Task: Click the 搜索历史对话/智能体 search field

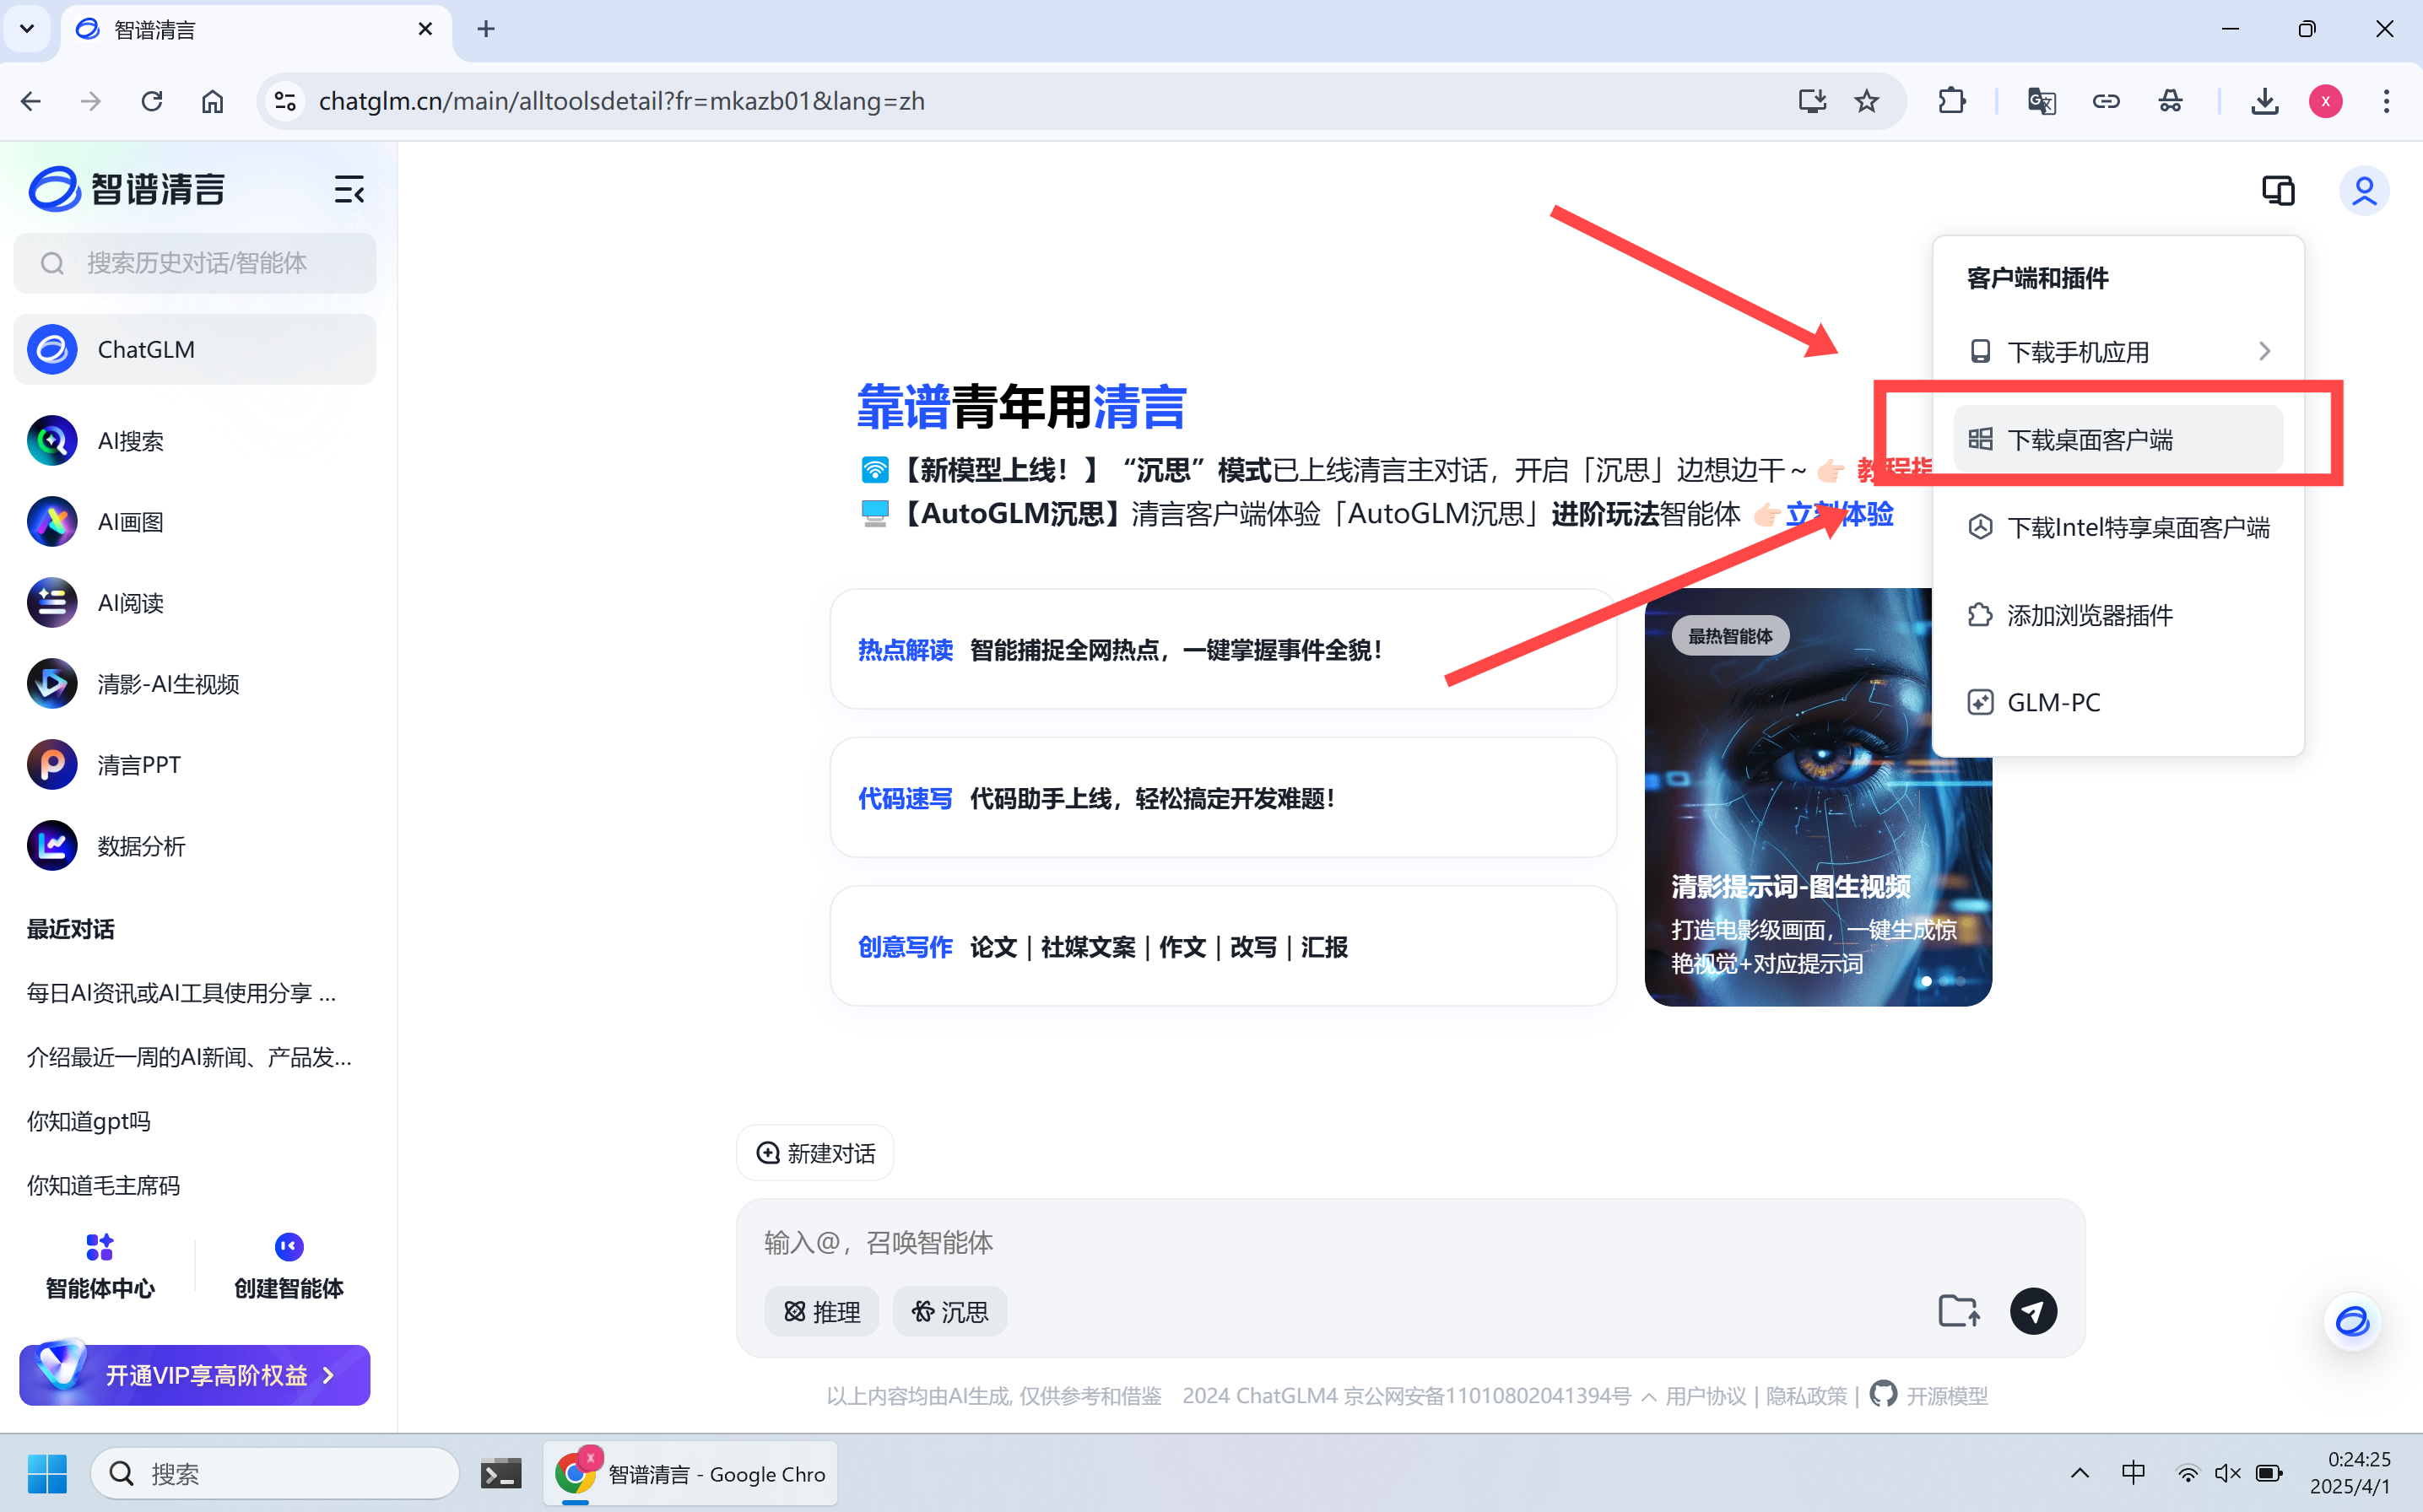Action: point(195,263)
